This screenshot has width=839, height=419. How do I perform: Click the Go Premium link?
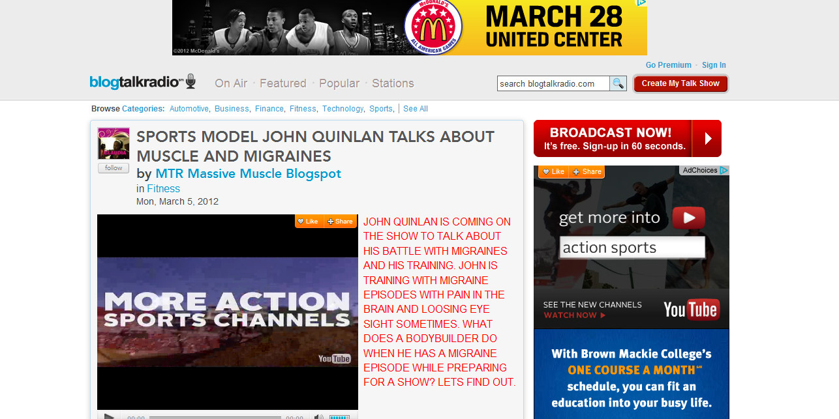click(669, 65)
